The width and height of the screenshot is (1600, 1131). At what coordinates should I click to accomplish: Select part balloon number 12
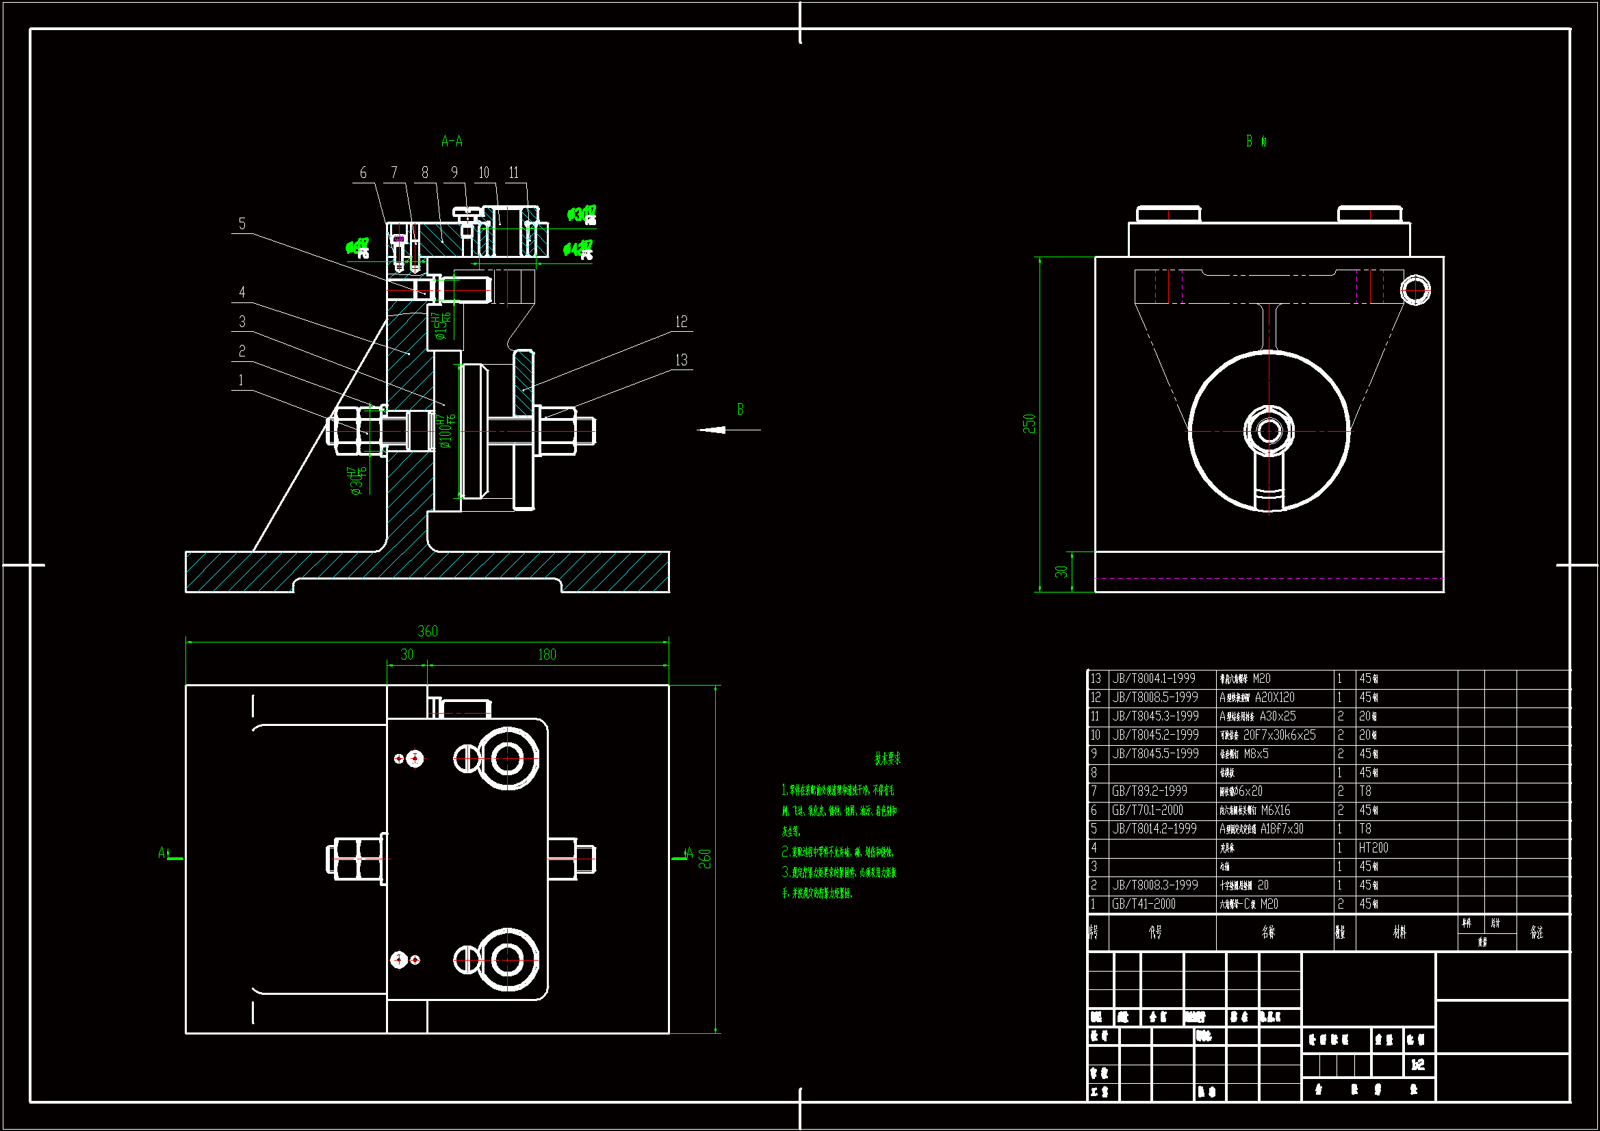(x=681, y=322)
